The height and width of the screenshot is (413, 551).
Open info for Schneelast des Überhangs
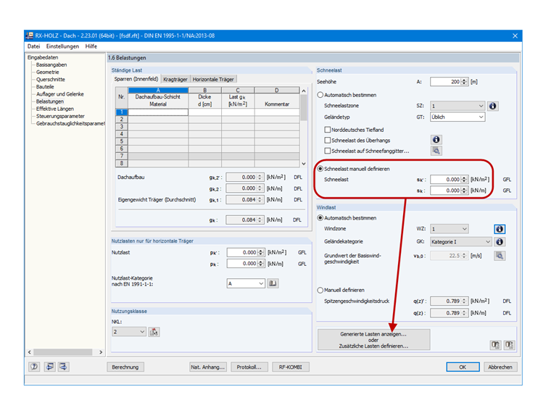[x=436, y=140]
